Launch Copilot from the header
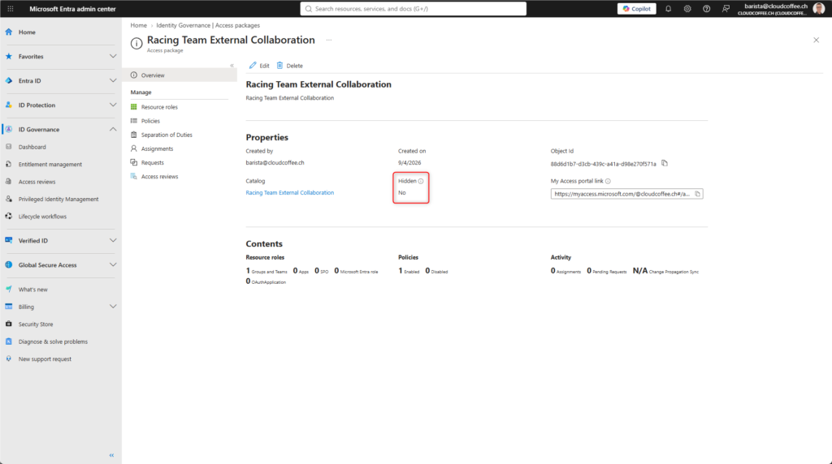 636,8
